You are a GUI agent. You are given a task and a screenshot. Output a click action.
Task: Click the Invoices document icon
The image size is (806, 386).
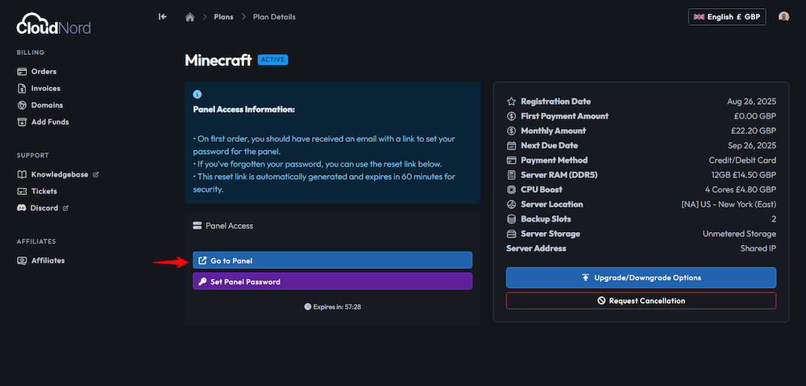pos(22,89)
